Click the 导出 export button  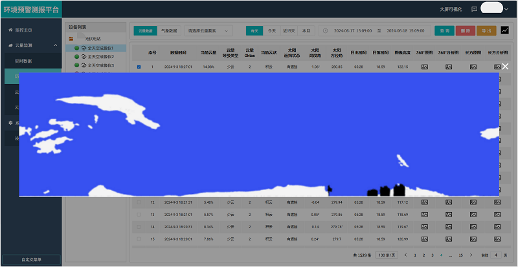pyautogui.click(x=486, y=30)
